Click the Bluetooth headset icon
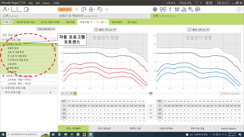 tap(198, 10)
